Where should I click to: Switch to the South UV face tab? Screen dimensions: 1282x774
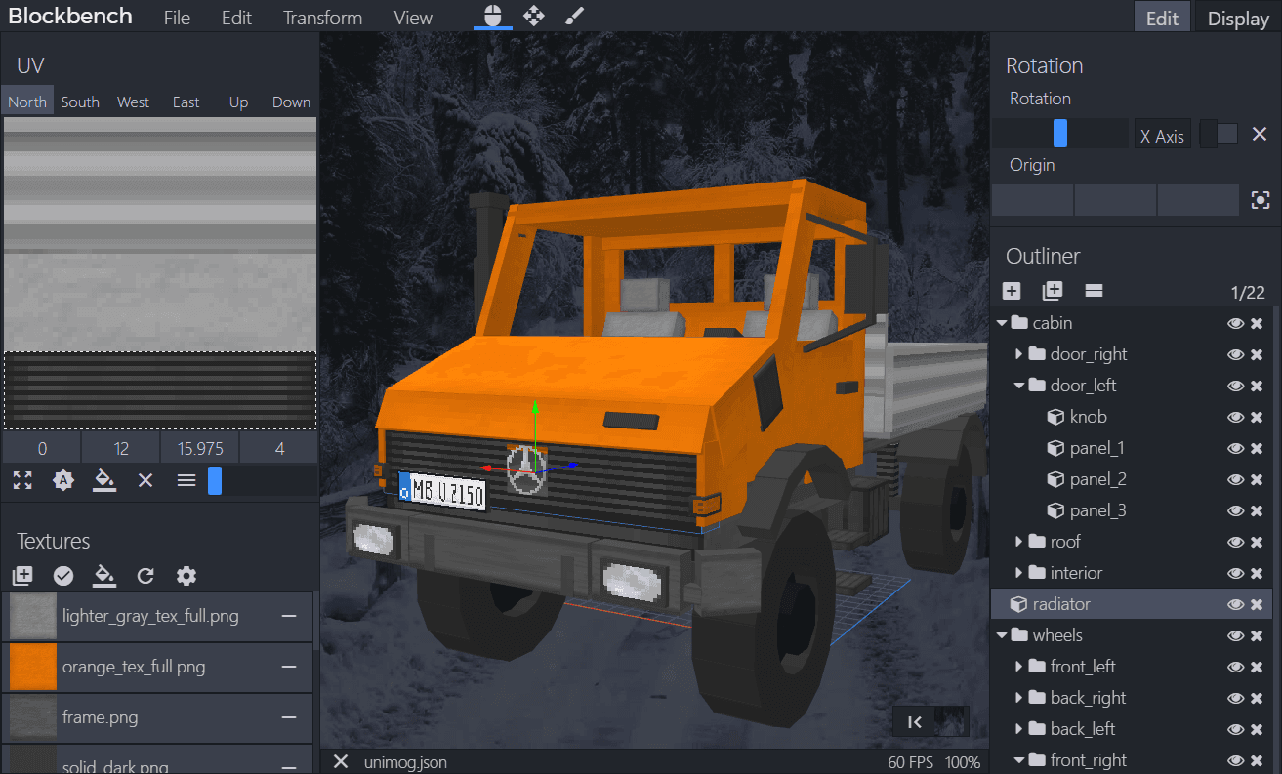click(x=80, y=102)
